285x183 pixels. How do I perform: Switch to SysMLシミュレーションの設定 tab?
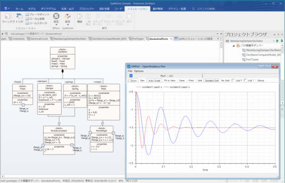[194, 39]
